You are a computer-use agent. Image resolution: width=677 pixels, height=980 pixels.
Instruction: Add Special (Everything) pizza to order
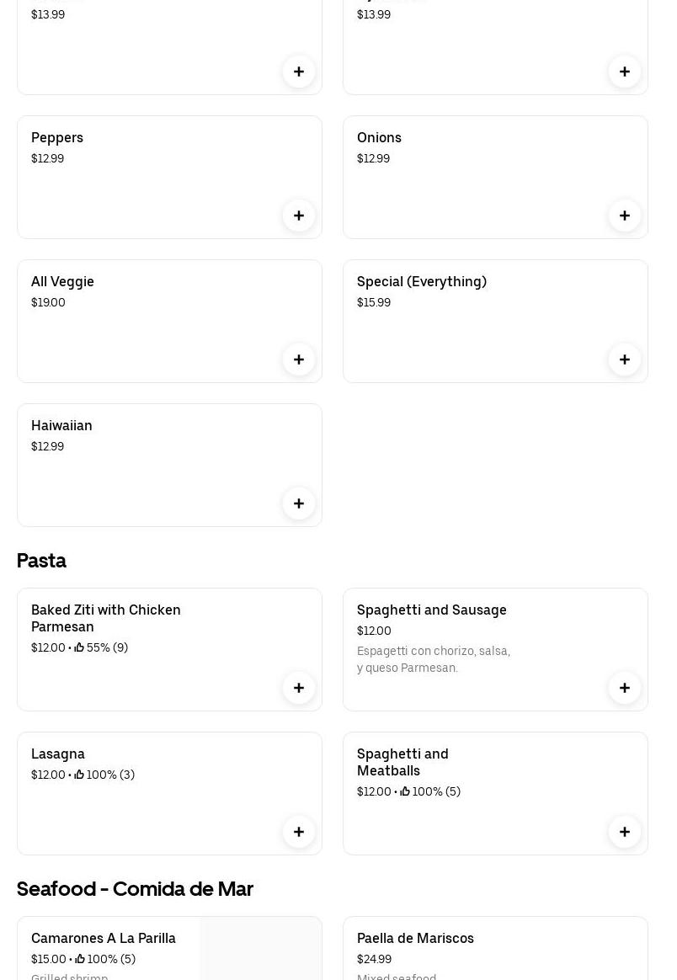coord(625,360)
